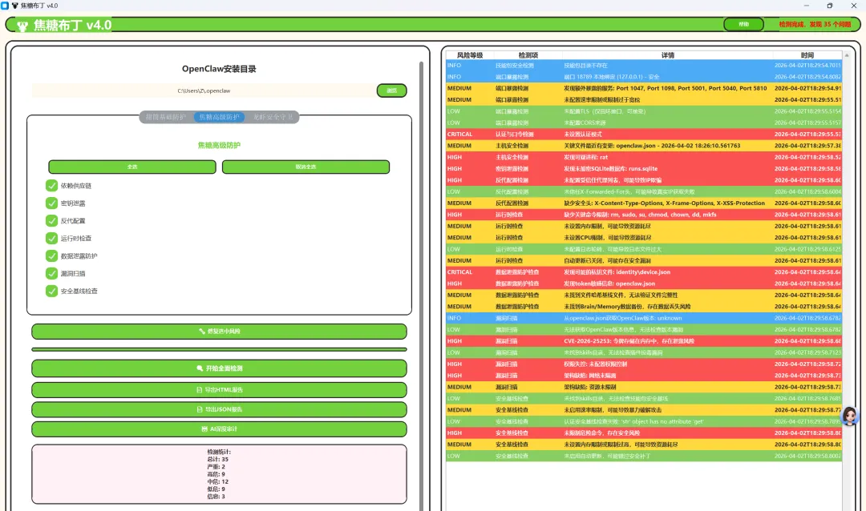Uncheck the 漏洞扫描 checkbox
The height and width of the screenshot is (511, 866).
coord(51,273)
